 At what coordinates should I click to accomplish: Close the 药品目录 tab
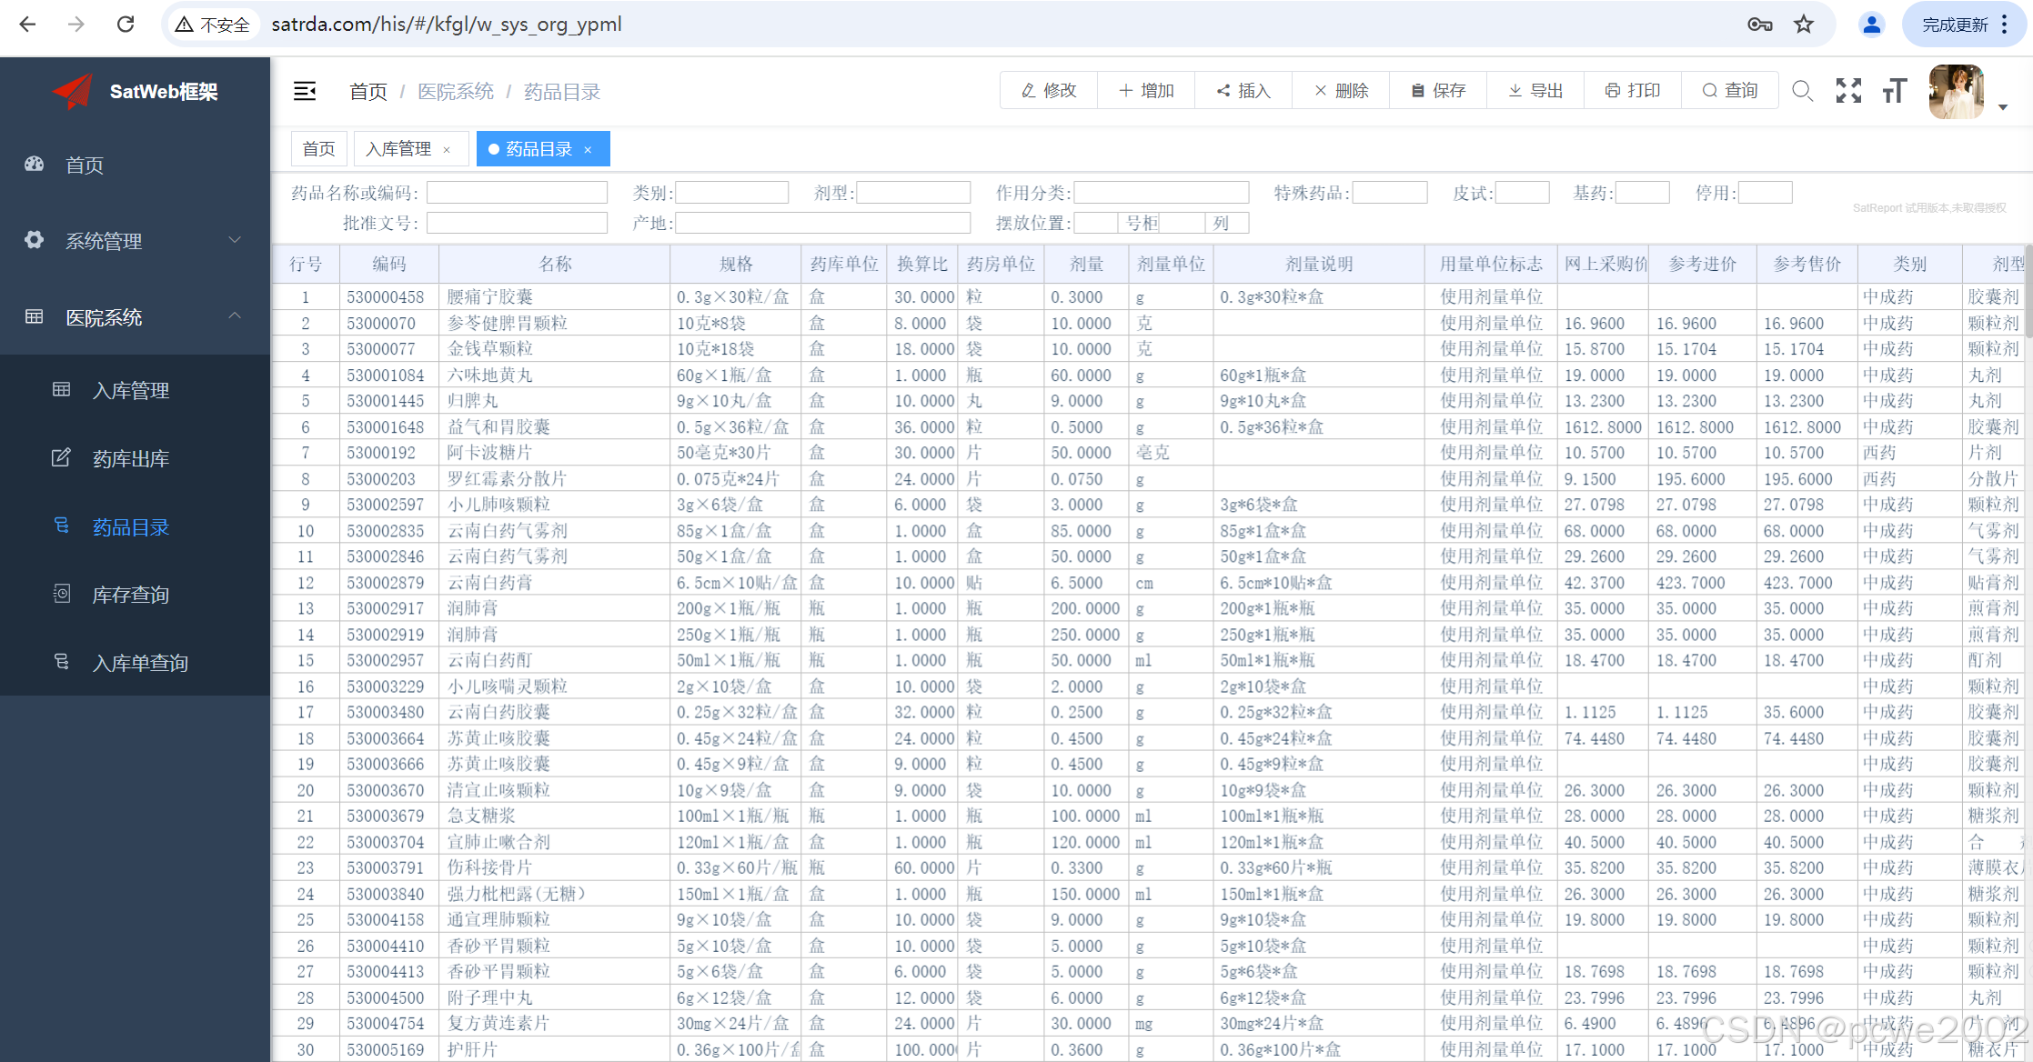tap(589, 150)
